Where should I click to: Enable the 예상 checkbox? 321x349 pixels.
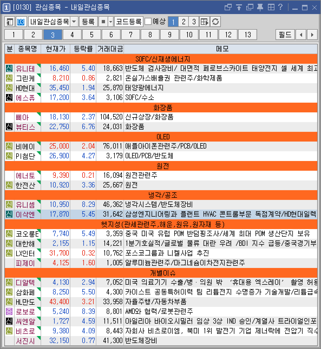(x=148, y=21)
